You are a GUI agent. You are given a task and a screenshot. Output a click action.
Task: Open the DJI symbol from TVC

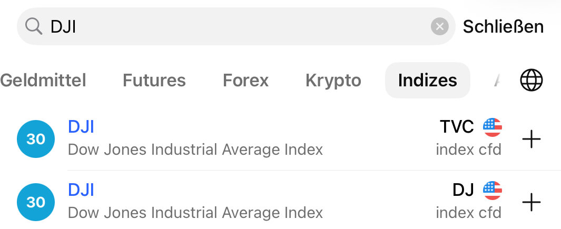81,127
